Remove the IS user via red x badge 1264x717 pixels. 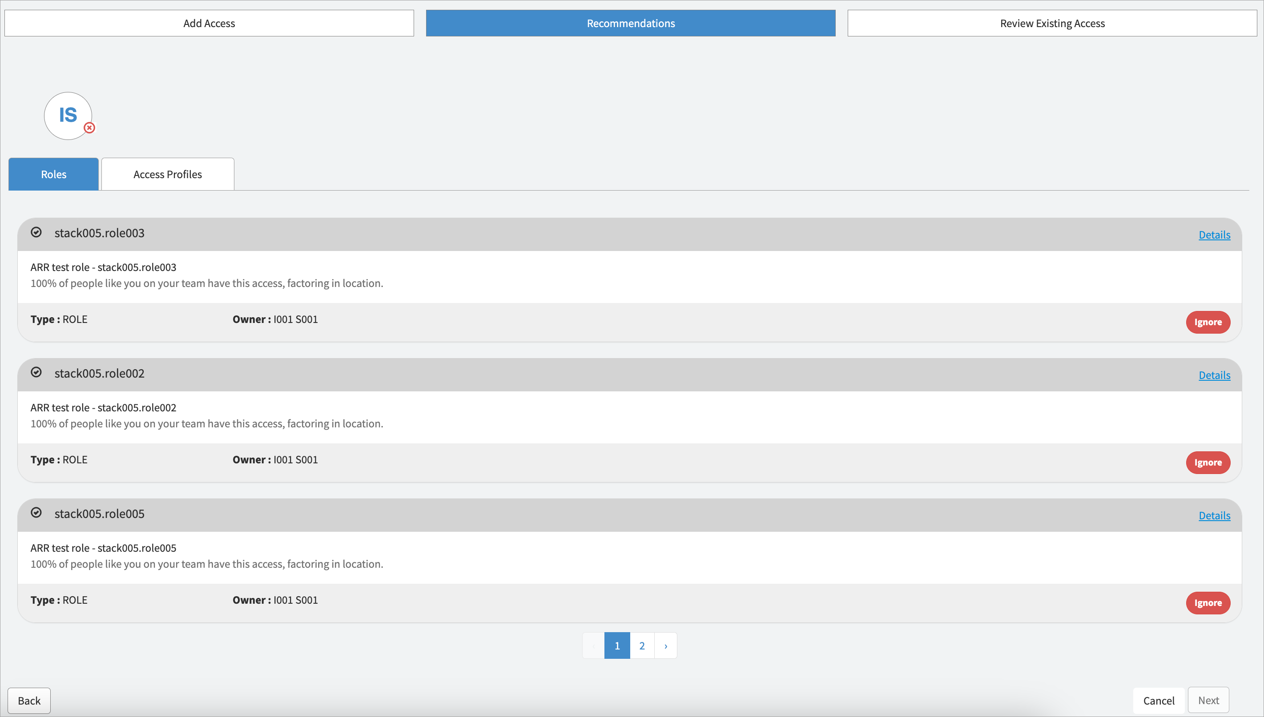tap(89, 127)
